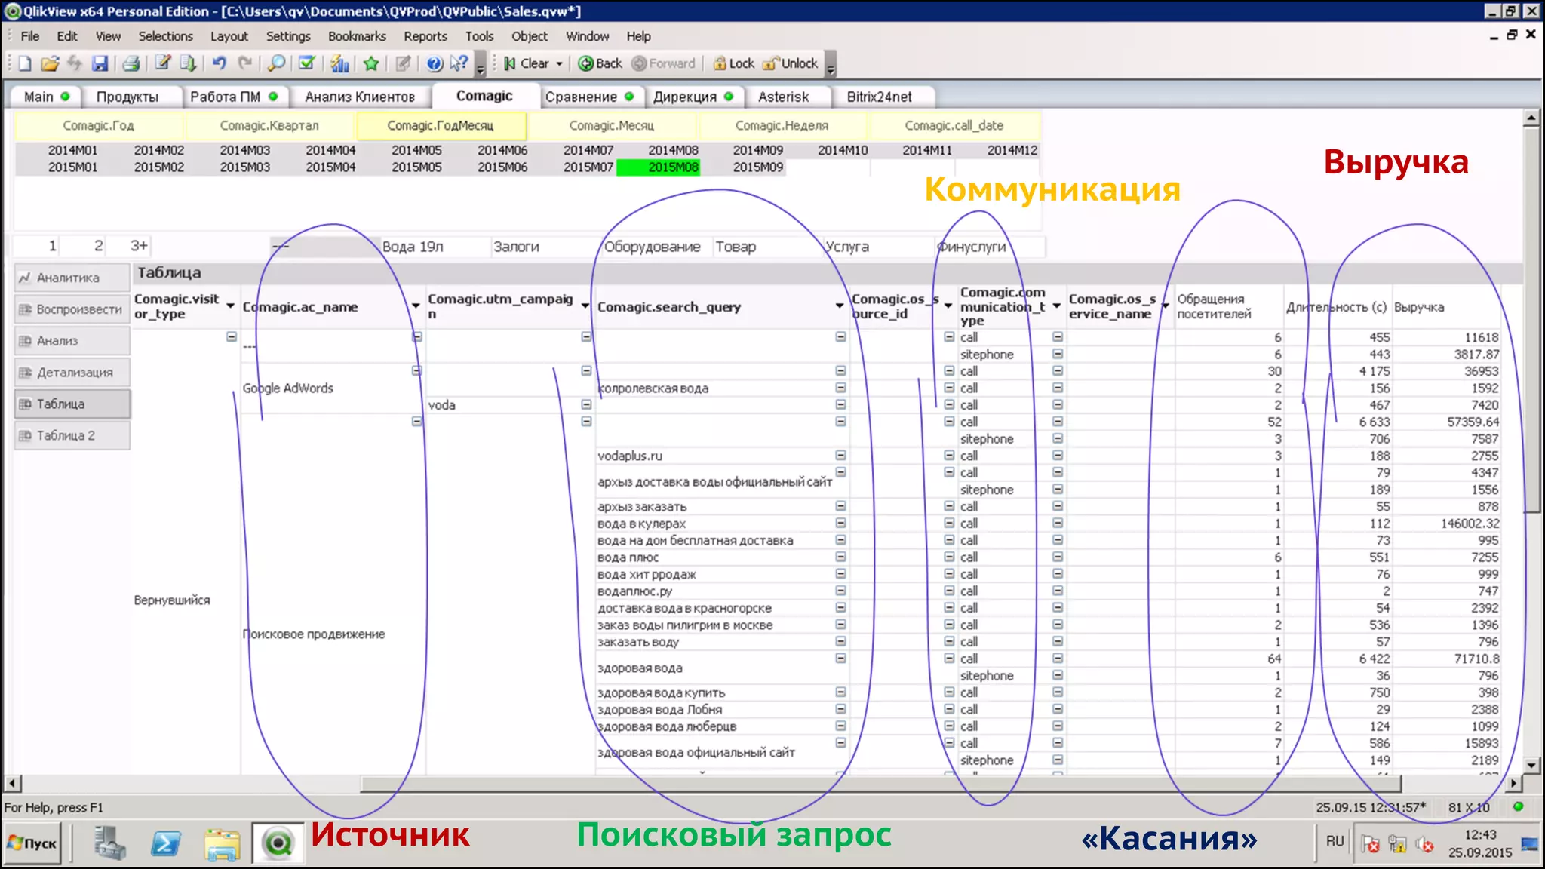Open a document with the folder icon

point(50,63)
